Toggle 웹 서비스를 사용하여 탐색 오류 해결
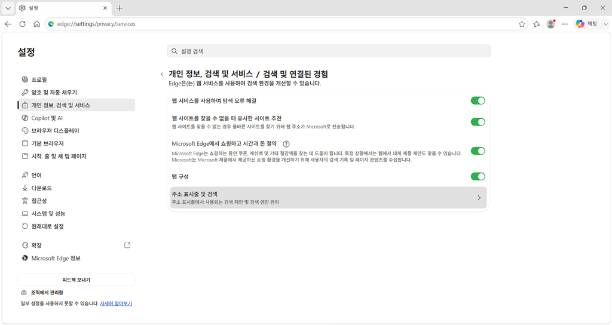The width and height of the screenshot is (612, 325). pos(478,100)
